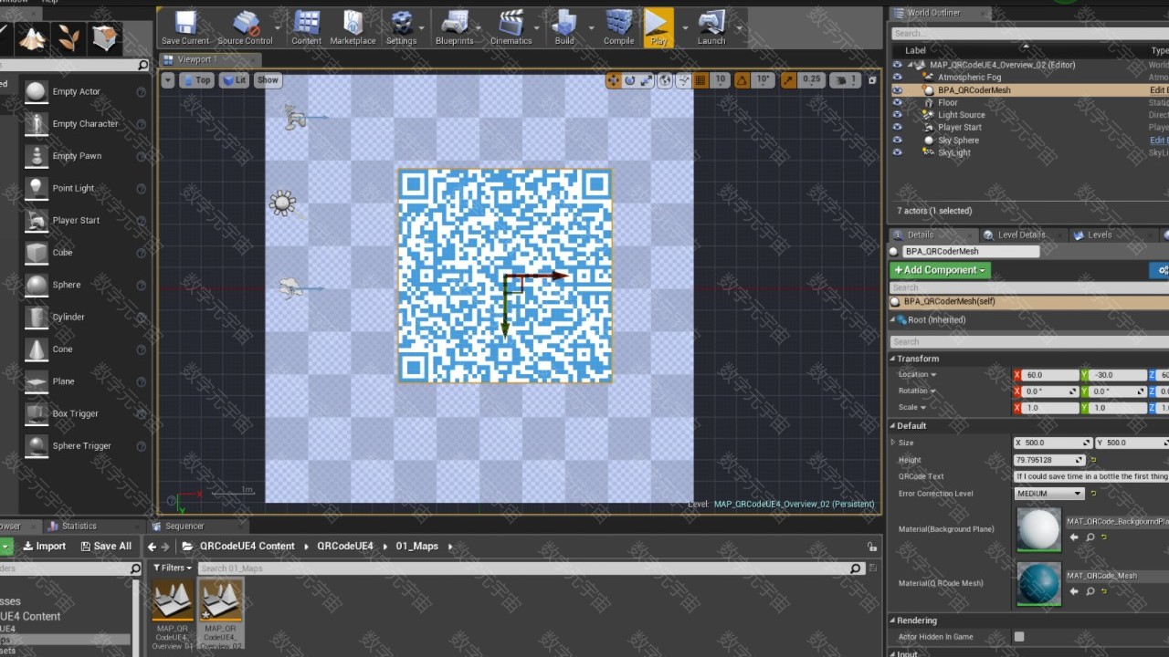Open the Content browser toolbar button
1169x657 pixels.
tap(306, 27)
